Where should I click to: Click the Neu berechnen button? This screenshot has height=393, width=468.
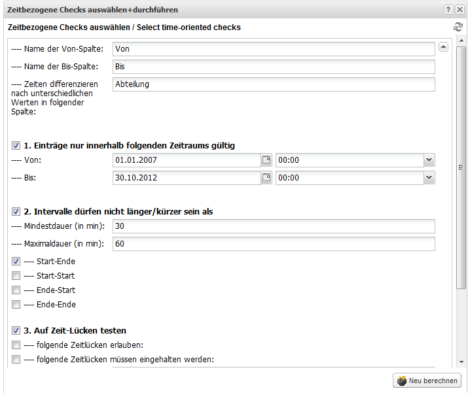click(x=427, y=381)
